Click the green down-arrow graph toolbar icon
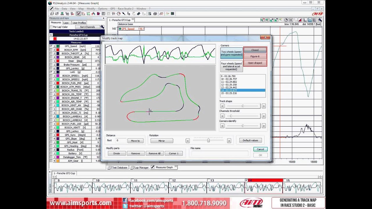 coord(276,20)
